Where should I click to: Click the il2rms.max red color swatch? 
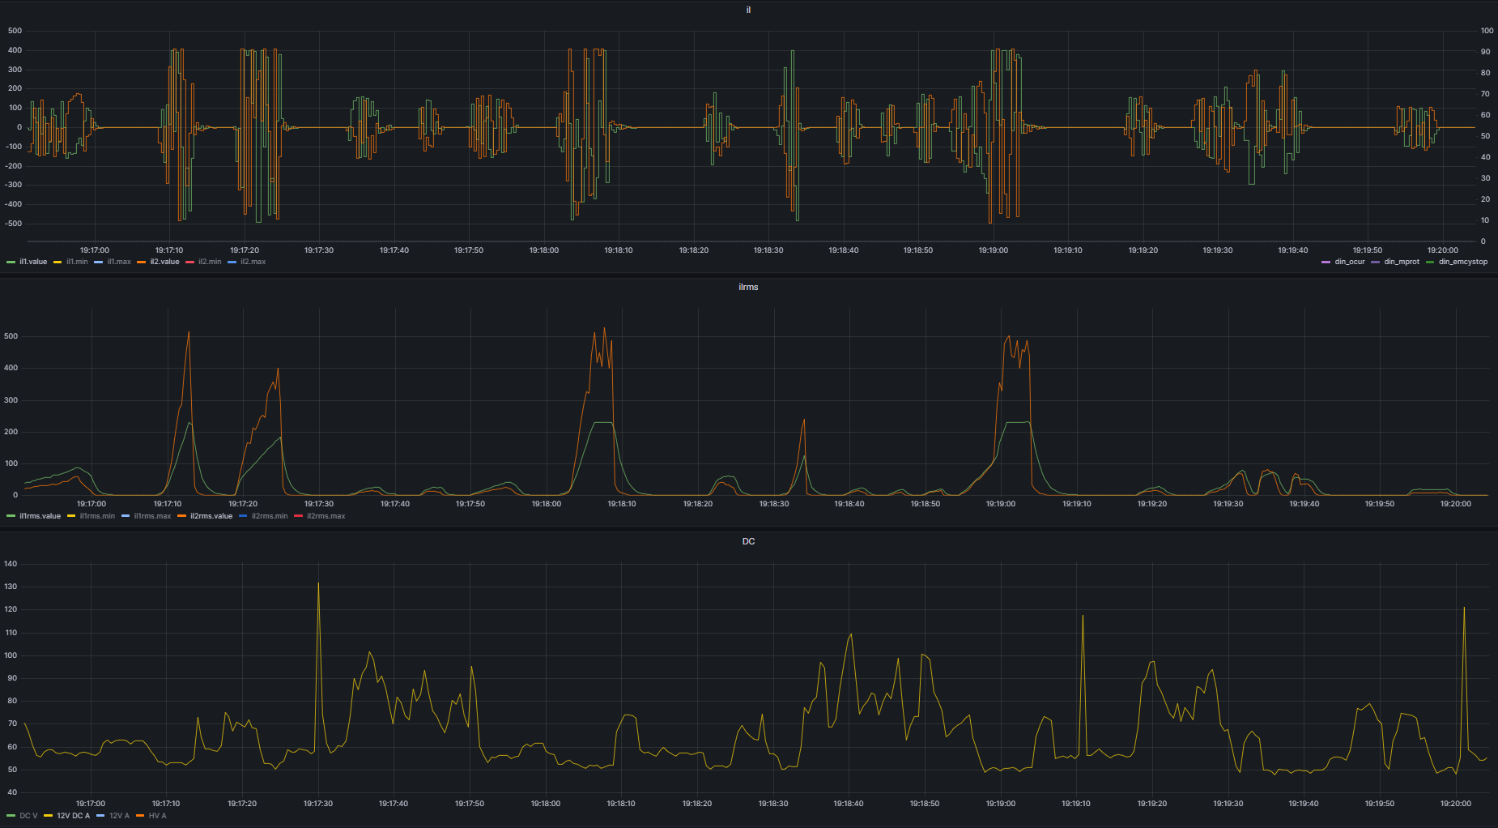(299, 516)
